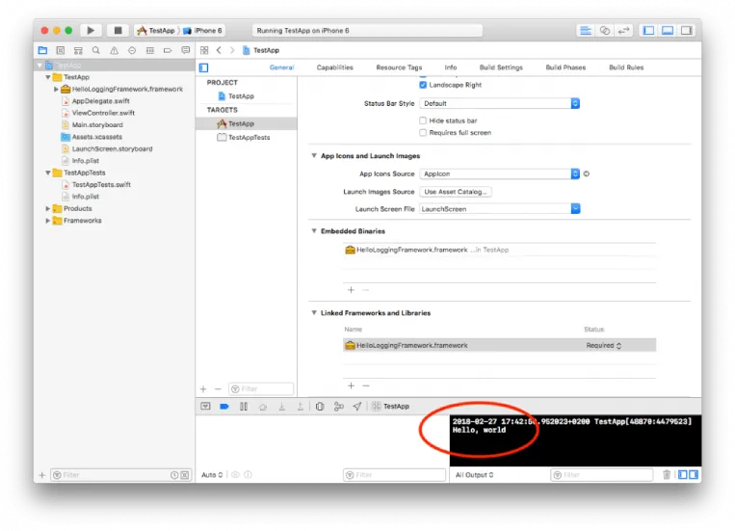Screen dimensions: 735x531
Task: Run the app with the Play button
Action: (x=91, y=31)
